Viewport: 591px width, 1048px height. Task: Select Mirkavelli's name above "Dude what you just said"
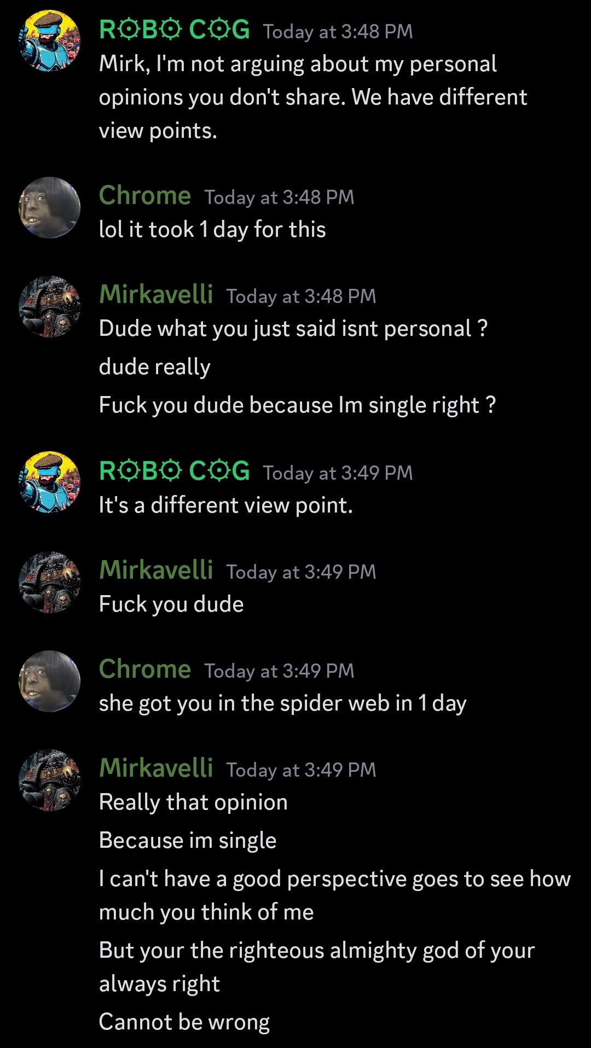pyautogui.click(x=156, y=295)
